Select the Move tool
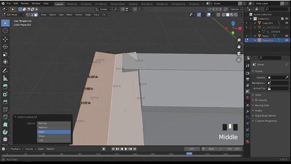This screenshot has width=291, height=164. pos(5,39)
